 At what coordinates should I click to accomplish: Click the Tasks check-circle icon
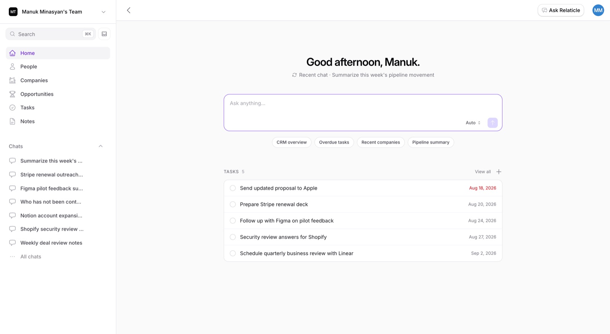(x=13, y=108)
